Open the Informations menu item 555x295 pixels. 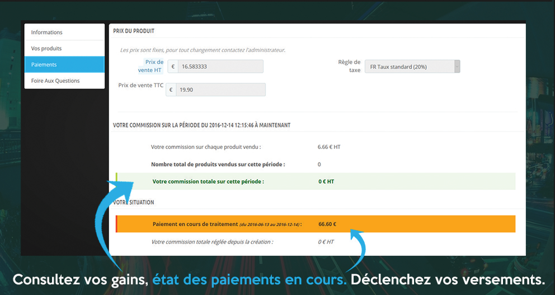[64, 32]
